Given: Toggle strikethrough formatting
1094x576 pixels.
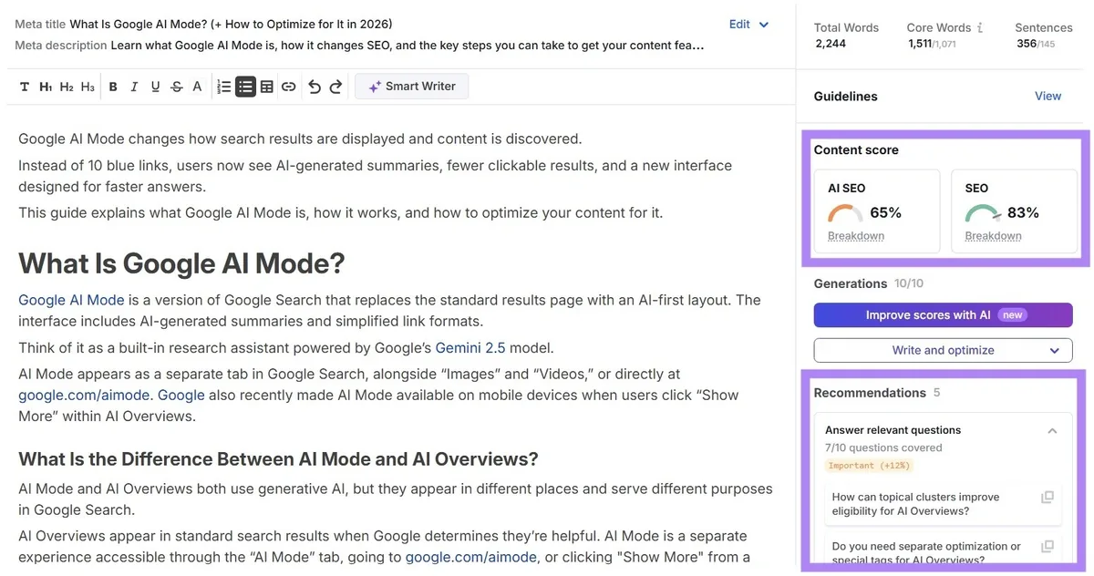Looking at the screenshot, I should 176,87.
